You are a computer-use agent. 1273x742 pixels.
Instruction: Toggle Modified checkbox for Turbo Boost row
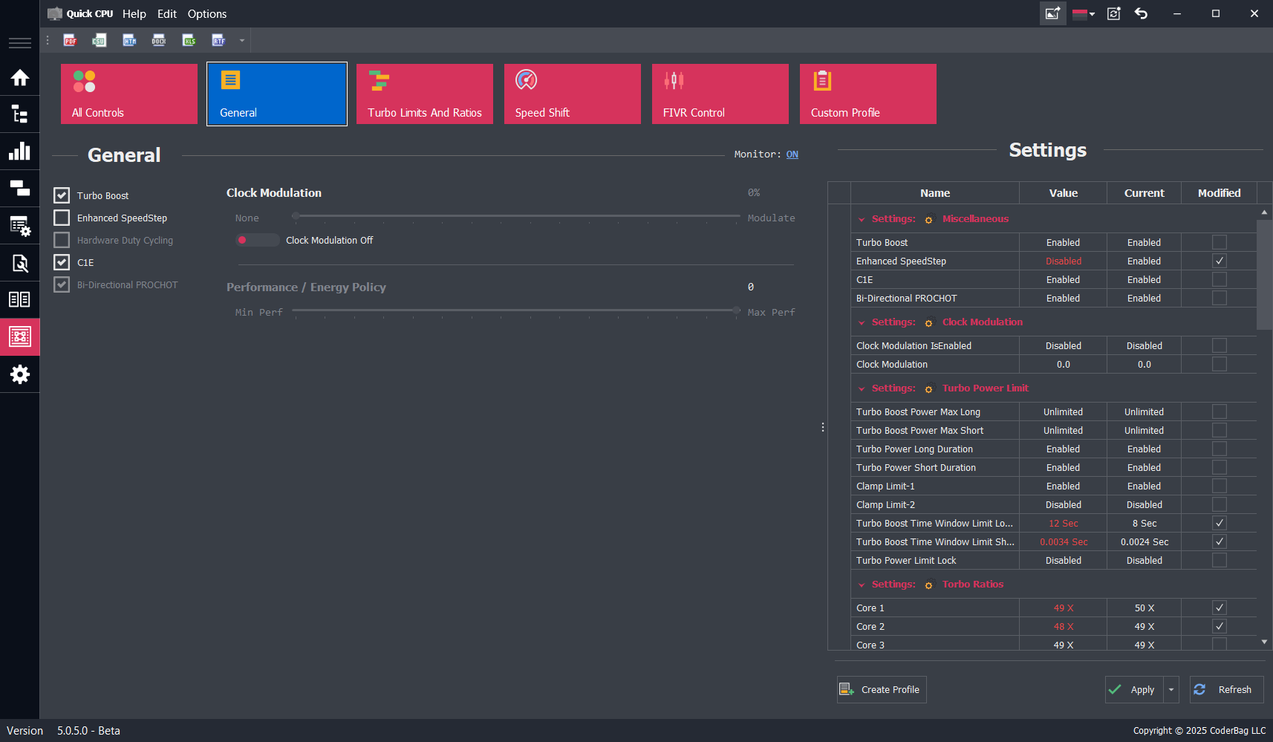point(1220,242)
